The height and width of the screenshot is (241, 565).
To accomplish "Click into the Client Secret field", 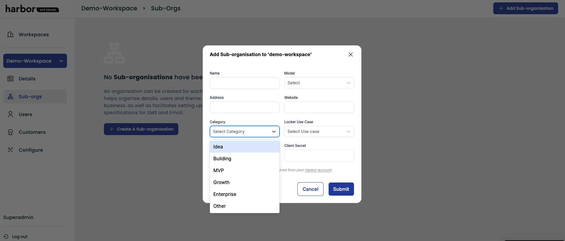I will point(319,156).
